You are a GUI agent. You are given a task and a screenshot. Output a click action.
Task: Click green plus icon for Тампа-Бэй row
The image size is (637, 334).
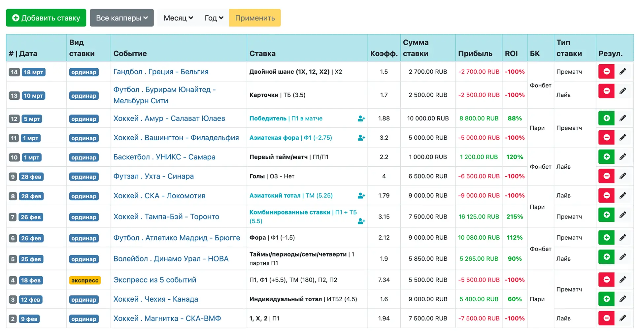[606, 215]
